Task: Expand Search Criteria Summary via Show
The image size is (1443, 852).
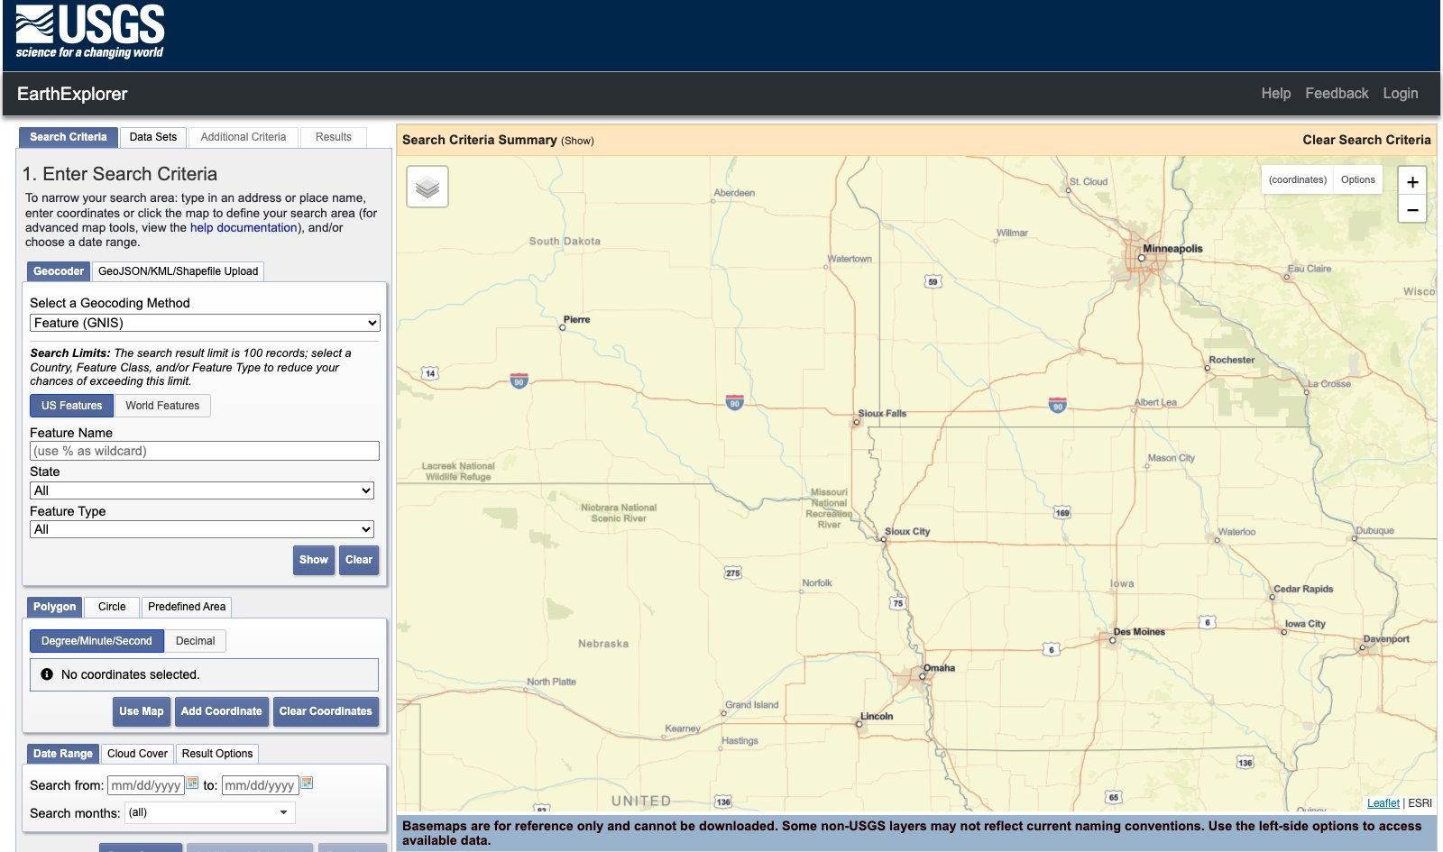Action: tap(577, 141)
